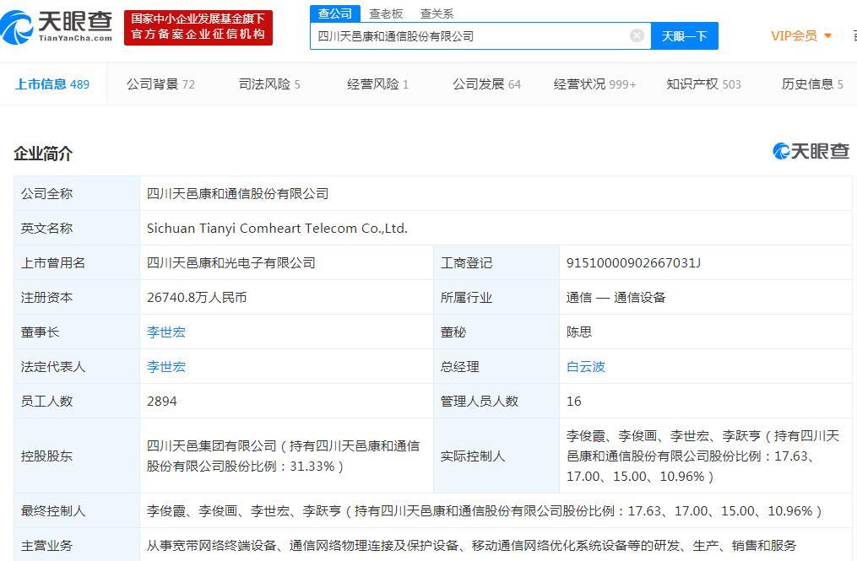Open general manager 白云波 link
This screenshot has height=561, width=857.
click(x=586, y=366)
